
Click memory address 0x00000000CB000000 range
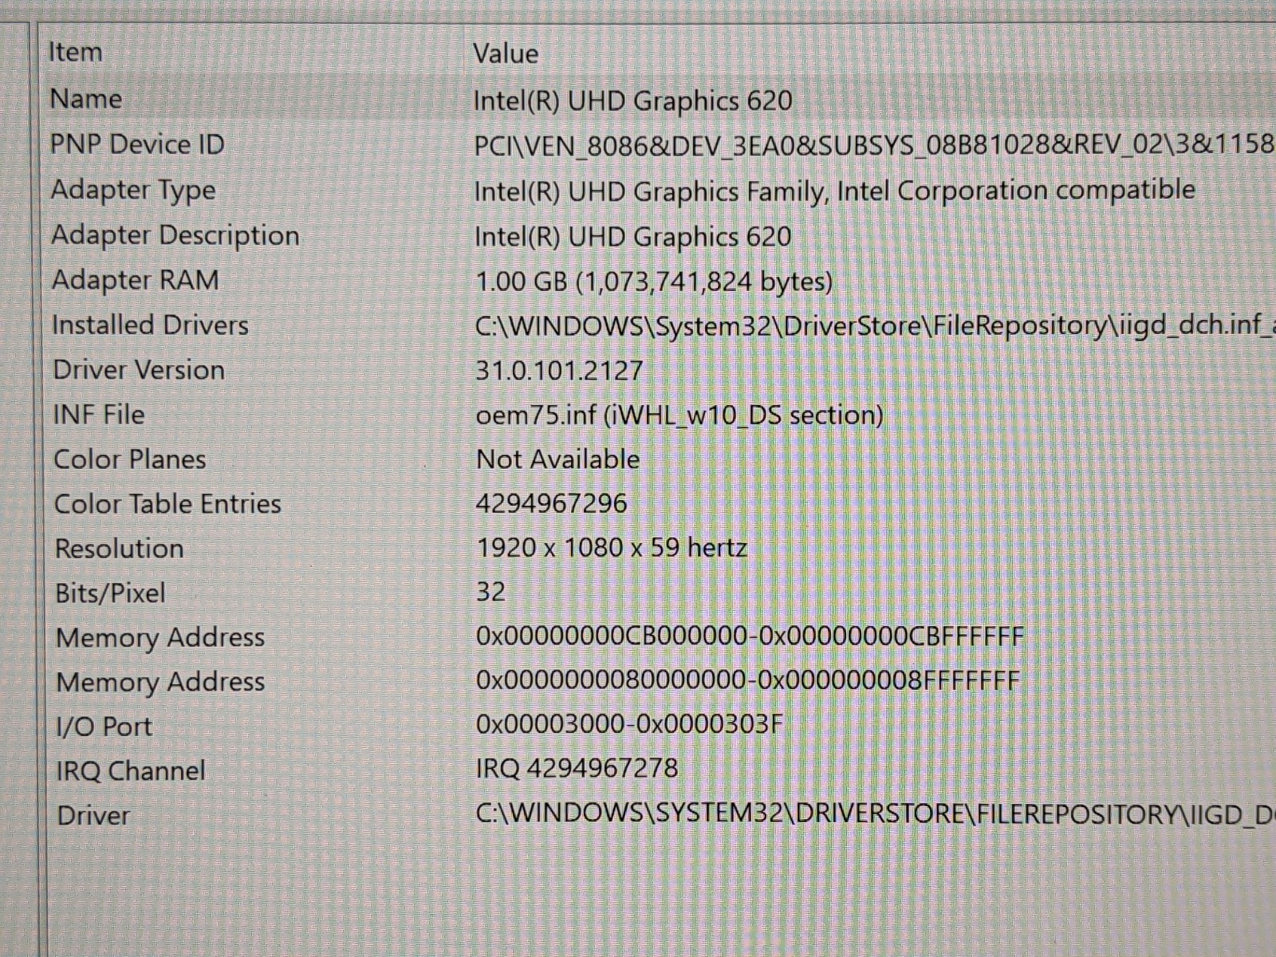(x=750, y=636)
